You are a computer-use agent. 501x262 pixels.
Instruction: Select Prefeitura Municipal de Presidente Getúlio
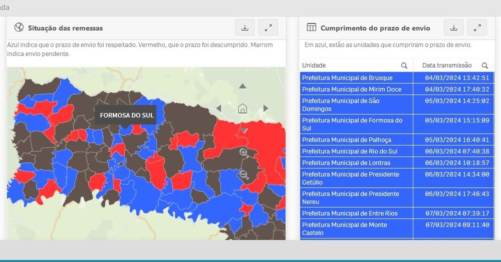click(x=356, y=178)
